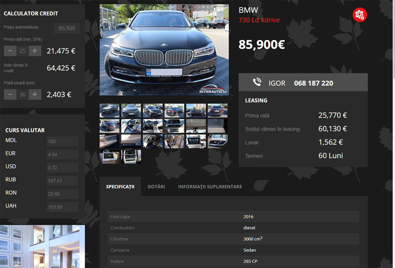This screenshot has width=395, height=268.
Task: Select the USD exchange rate field
Action: [x=62, y=167]
